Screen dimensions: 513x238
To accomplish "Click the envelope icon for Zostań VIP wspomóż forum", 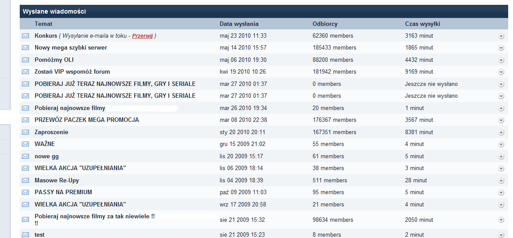I will tap(25, 71).
